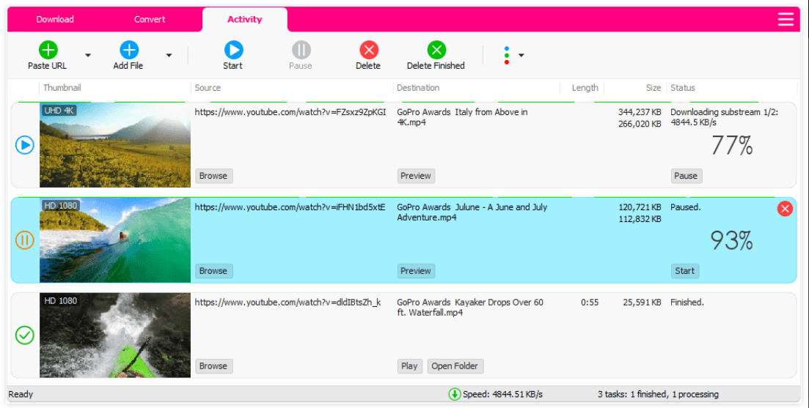Click green checkmark icon for Kayaker video
This screenshot has width=809, height=408.
[25, 335]
